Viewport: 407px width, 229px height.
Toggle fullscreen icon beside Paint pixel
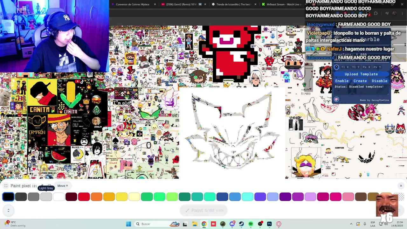[x=6, y=186]
